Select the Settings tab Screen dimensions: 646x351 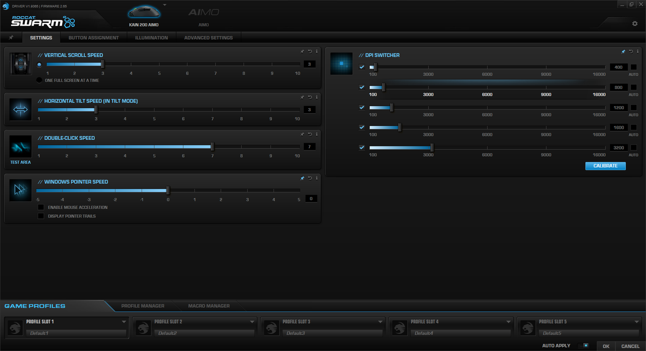click(41, 38)
